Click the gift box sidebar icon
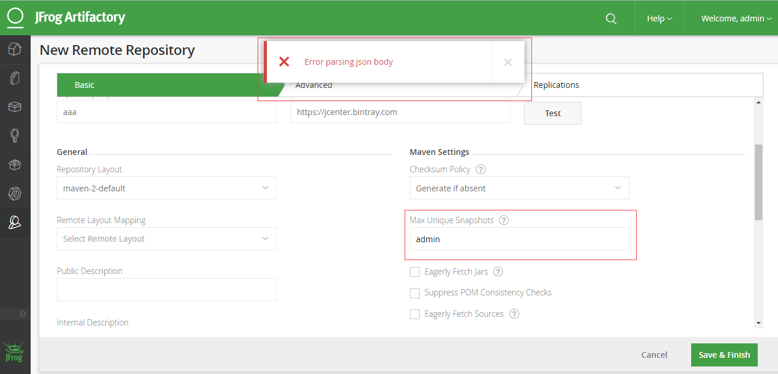Viewport: 778px width, 374px height. [x=15, y=165]
